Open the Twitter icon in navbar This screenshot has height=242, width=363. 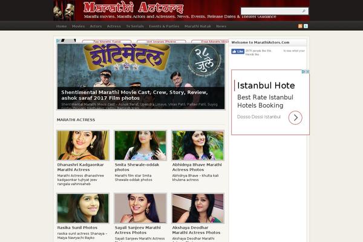point(306,26)
